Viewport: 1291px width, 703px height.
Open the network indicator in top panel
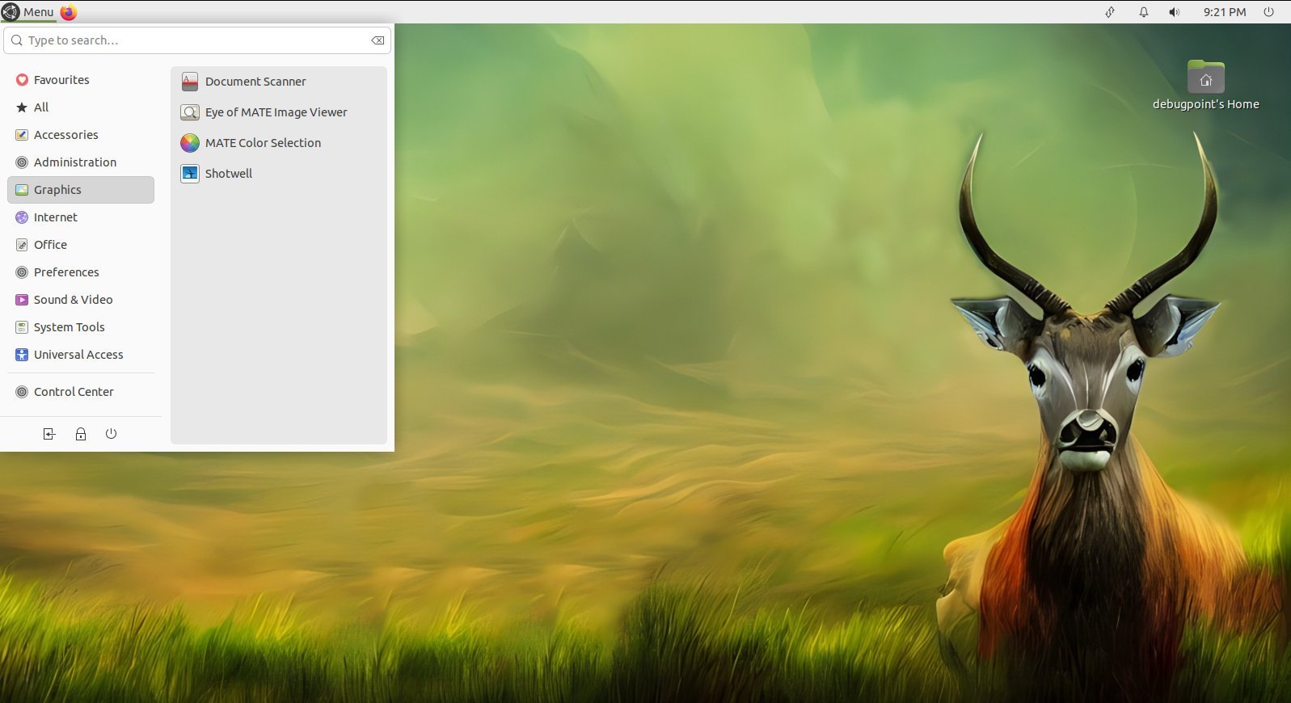pos(1111,12)
